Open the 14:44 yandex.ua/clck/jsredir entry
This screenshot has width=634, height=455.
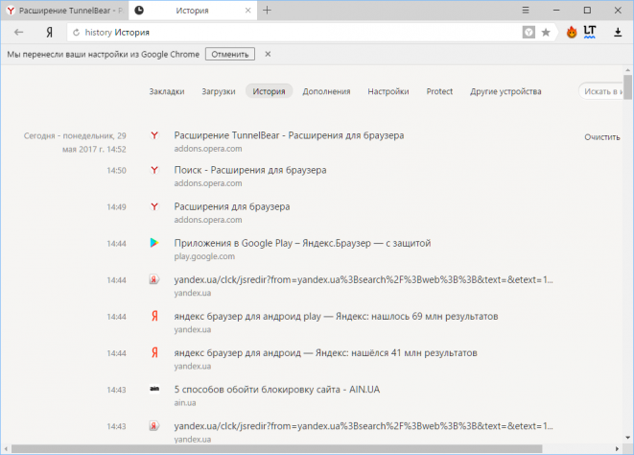click(x=364, y=279)
